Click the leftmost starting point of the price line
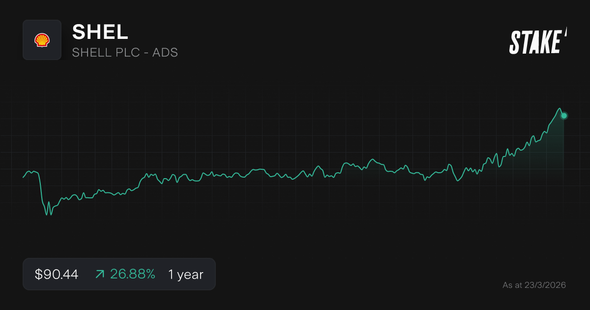Image resolution: width=590 pixels, height=310 pixels. (24, 177)
